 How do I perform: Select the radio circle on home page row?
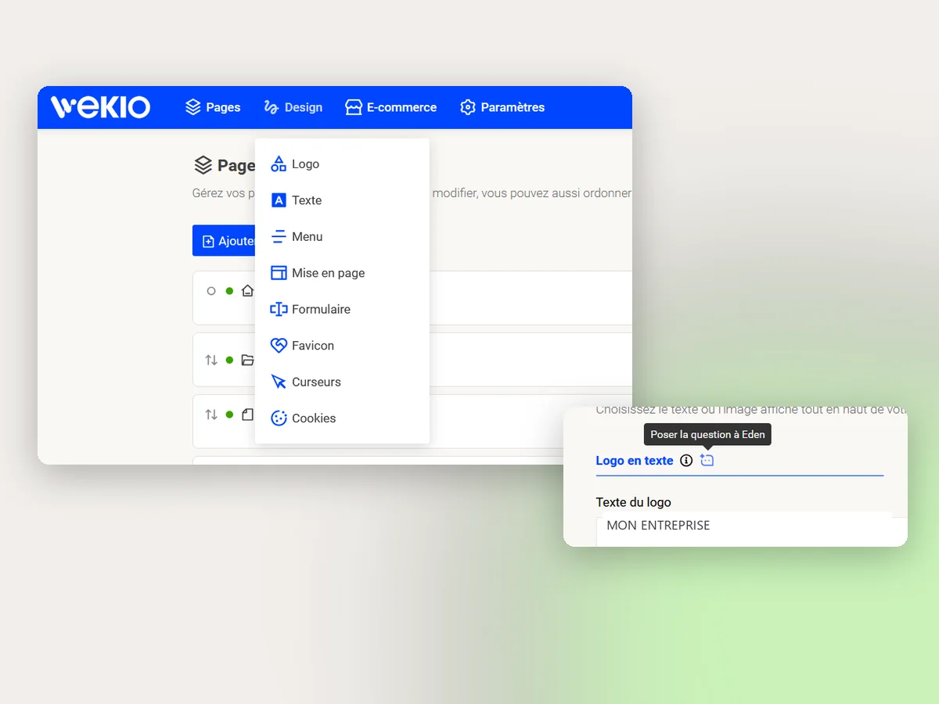(x=211, y=291)
